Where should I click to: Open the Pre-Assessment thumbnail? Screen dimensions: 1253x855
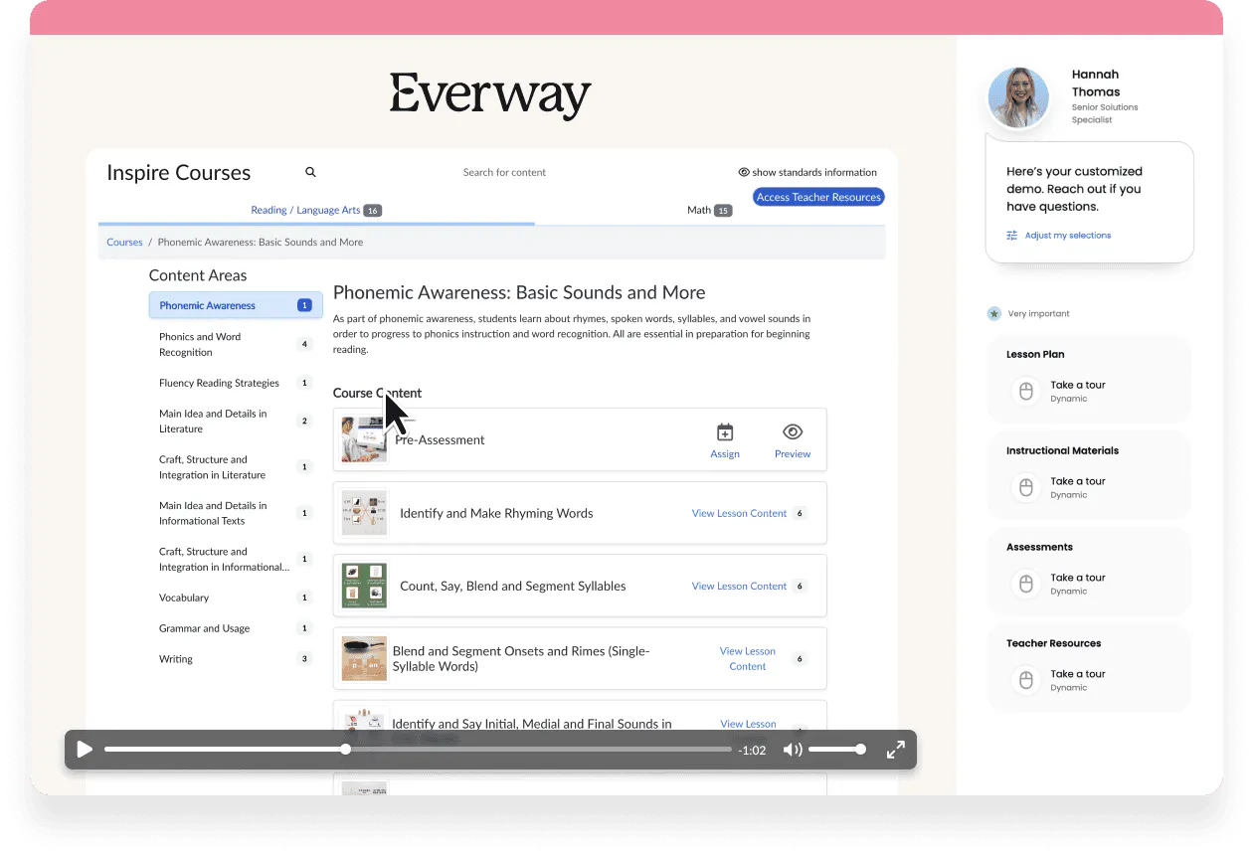click(364, 439)
